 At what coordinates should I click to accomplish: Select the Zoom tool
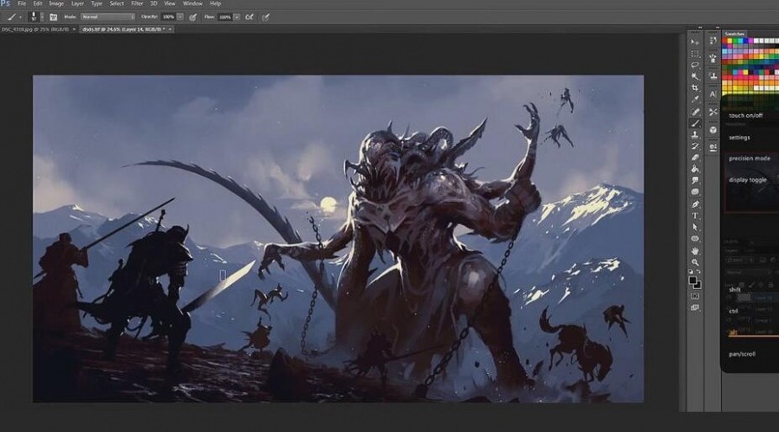[x=695, y=262]
